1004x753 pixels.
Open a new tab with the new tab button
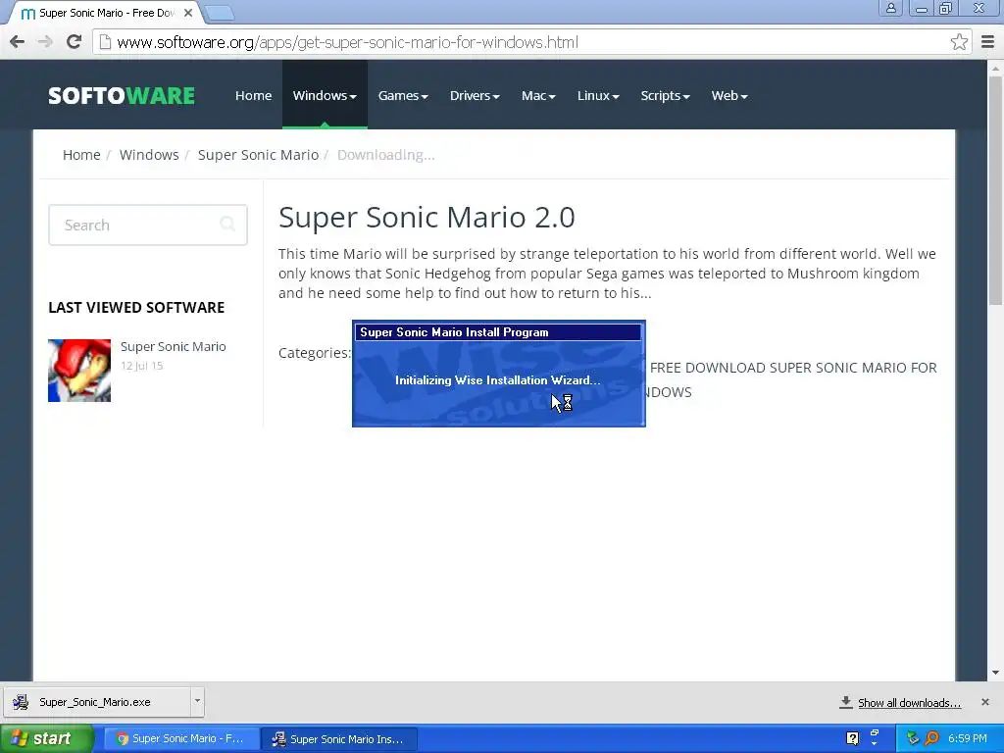click(x=219, y=13)
